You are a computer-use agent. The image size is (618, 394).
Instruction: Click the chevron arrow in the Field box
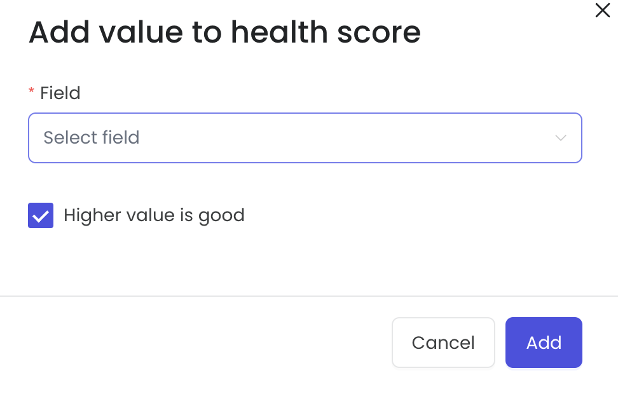(560, 138)
